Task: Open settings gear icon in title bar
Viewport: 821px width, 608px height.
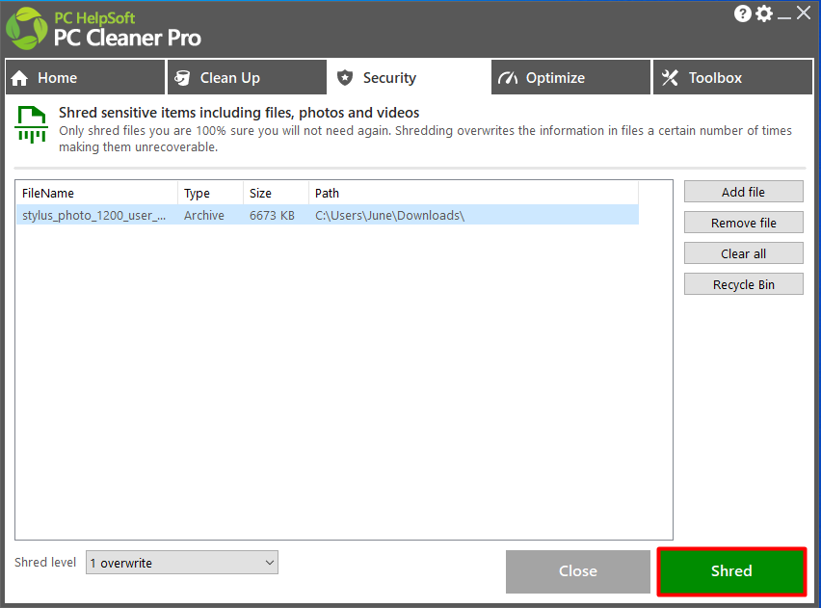Action: 764,13
